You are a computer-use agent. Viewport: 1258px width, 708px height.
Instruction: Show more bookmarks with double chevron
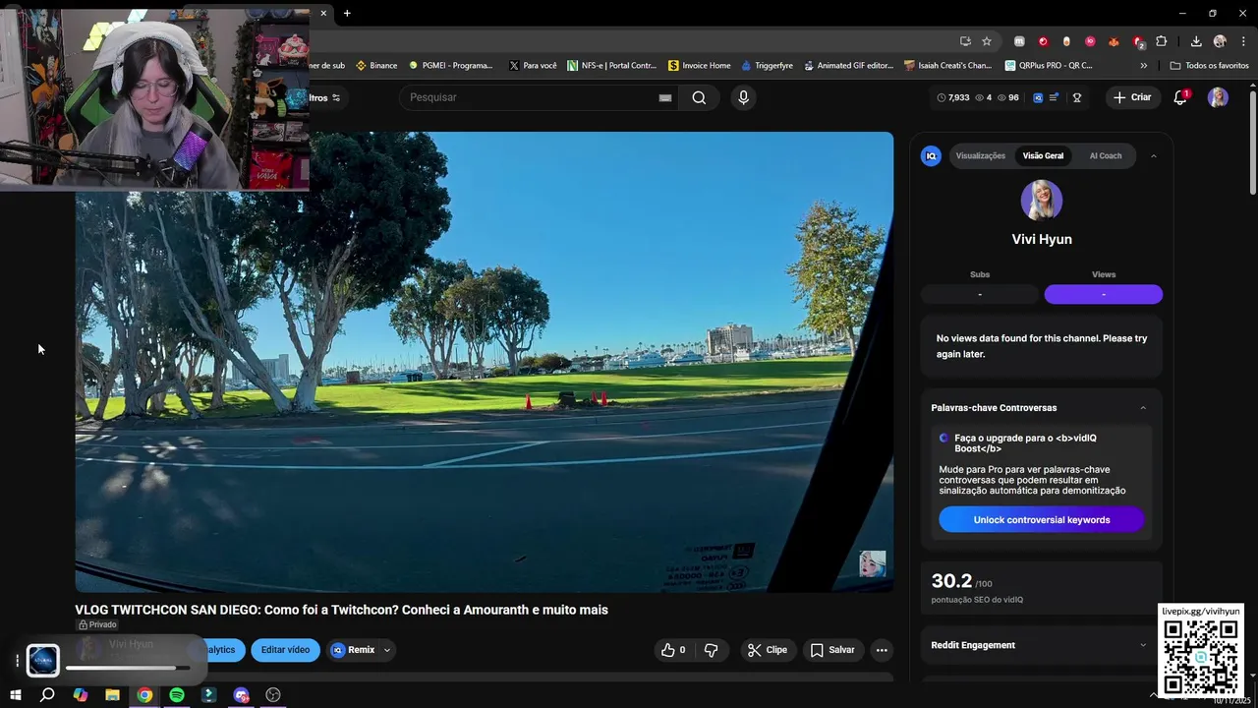(x=1143, y=66)
